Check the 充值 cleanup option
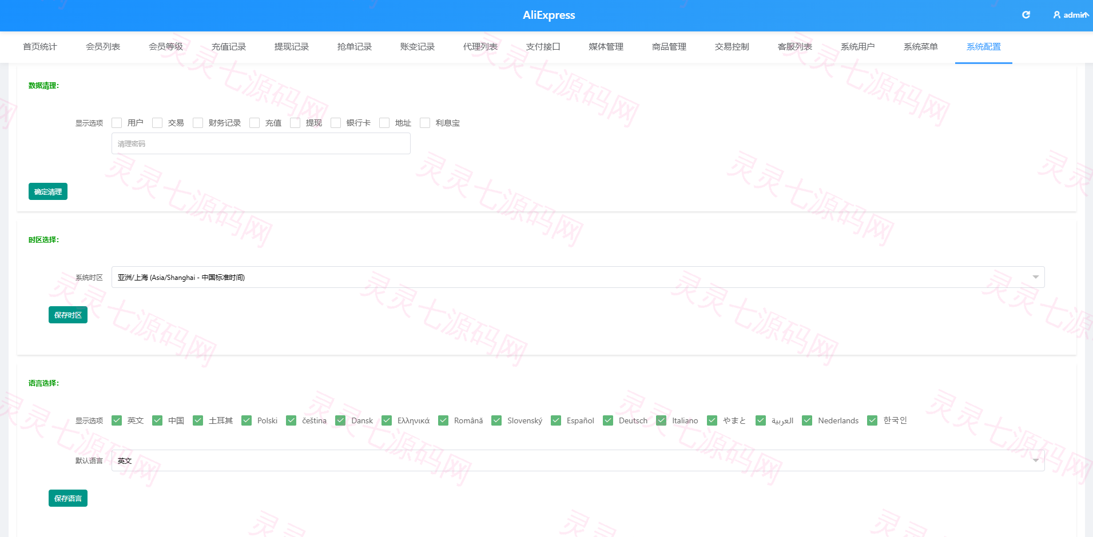The width and height of the screenshot is (1093, 537). pyautogui.click(x=255, y=123)
